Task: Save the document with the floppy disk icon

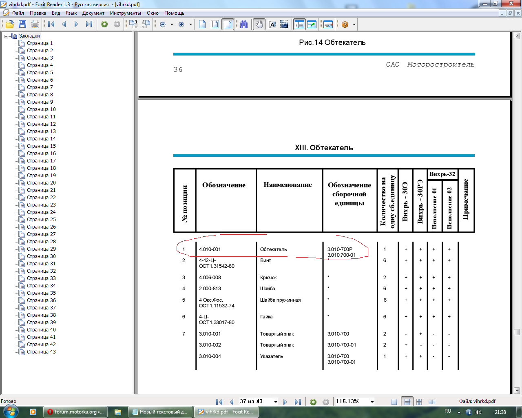Action: [22, 24]
